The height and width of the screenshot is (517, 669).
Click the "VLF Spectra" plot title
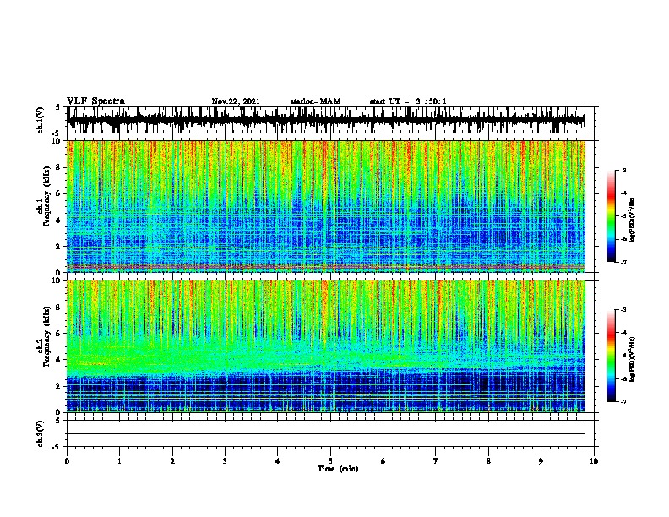point(95,101)
